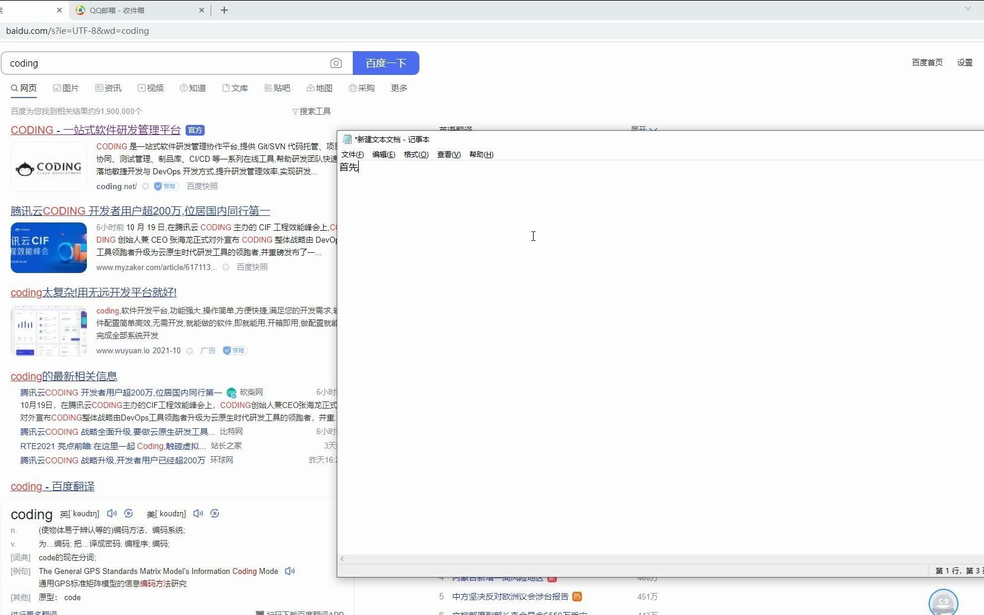Play the example sentence audio speaker icon

click(x=290, y=571)
